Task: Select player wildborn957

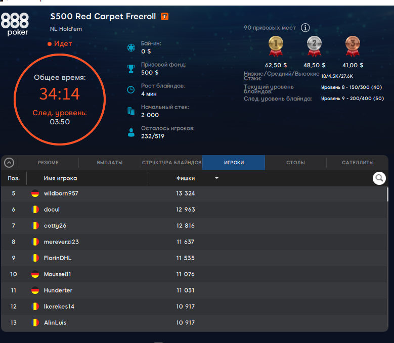Action: click(x=61, y=193)
